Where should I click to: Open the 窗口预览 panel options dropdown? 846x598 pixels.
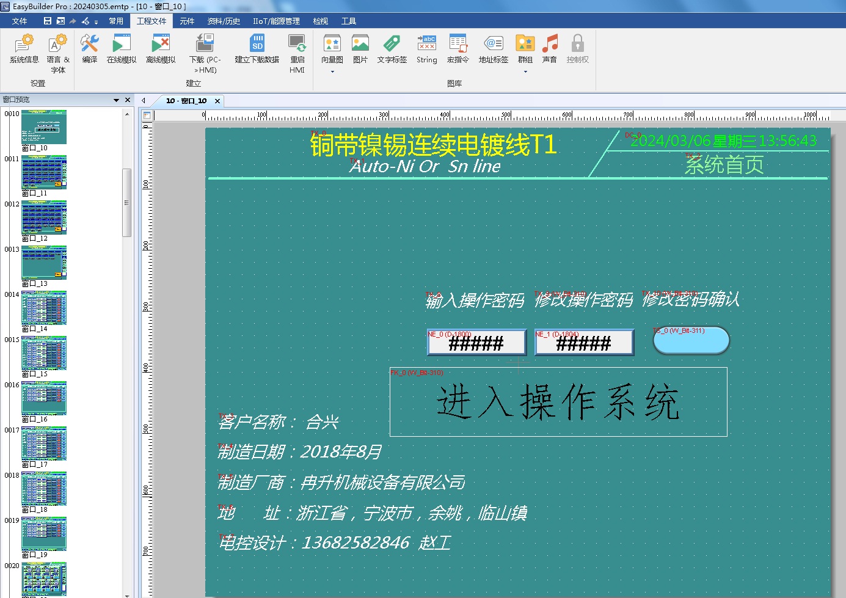116,100
